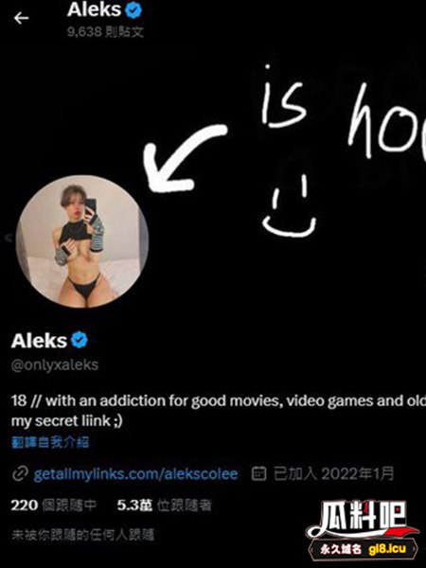View the 5.3萬 位跟隨者 followers list
The image size is (426, 568).
tap(164, 505)
